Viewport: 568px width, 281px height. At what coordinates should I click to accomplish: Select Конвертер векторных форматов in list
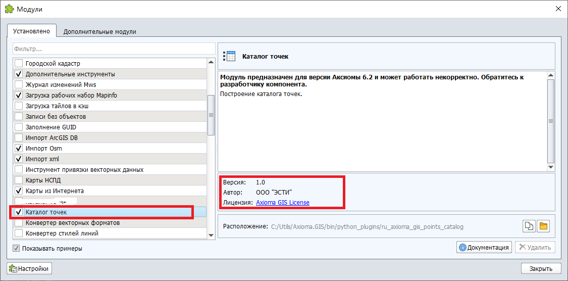pyautogui.click(x=73, y=223)
